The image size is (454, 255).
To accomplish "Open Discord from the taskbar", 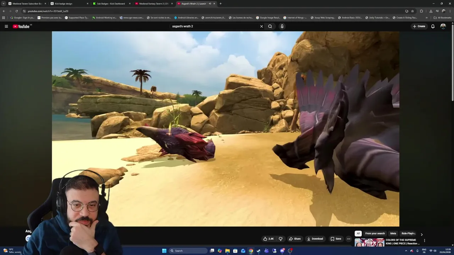I will [282, 251].
